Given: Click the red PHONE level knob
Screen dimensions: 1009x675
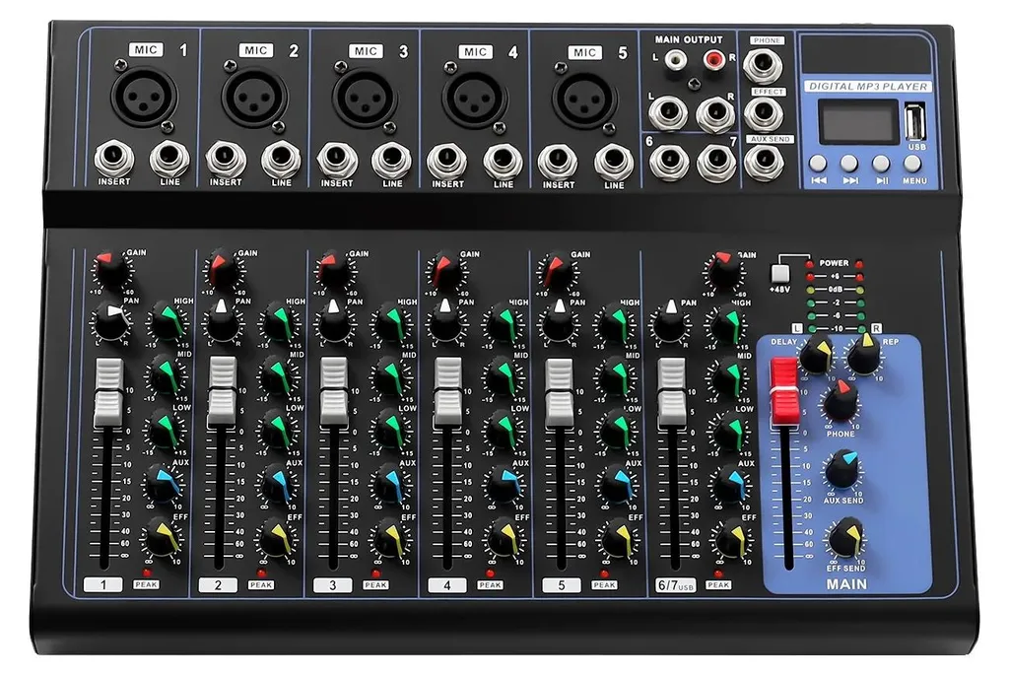Looking at the screenshot, I should [x=841, y=401].
